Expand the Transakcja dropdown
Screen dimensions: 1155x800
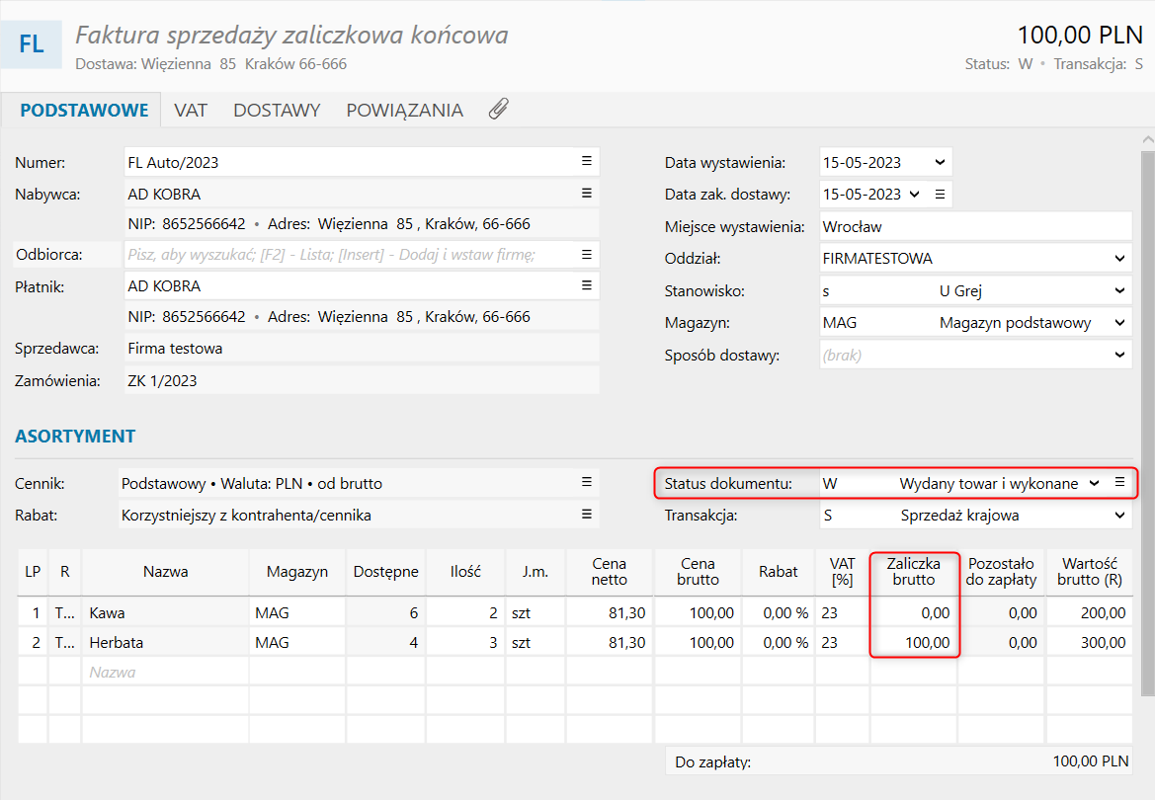1119,515
